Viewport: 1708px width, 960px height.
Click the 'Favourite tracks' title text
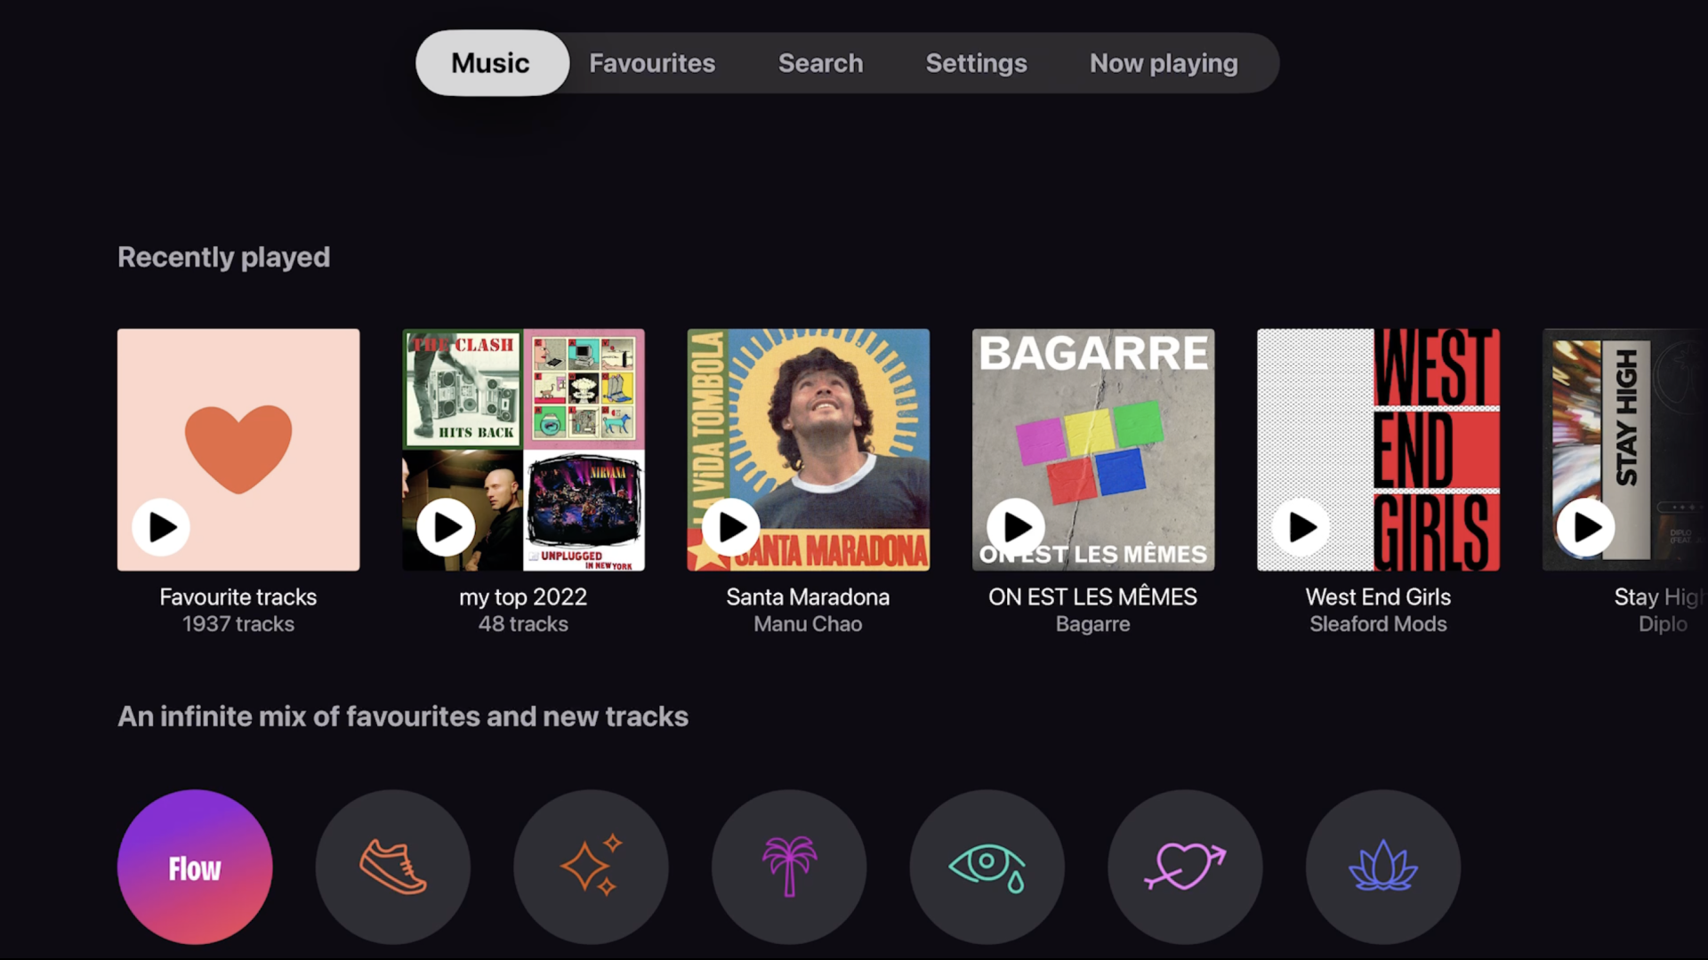click(x=238, y=596)
